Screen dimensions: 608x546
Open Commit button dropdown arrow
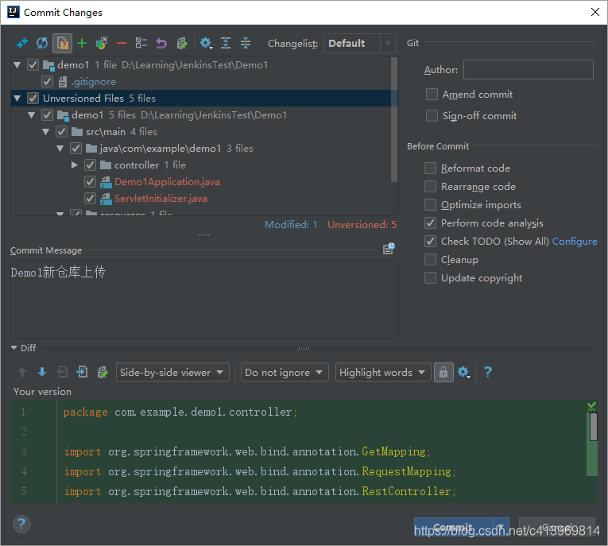tap(501, 527)
